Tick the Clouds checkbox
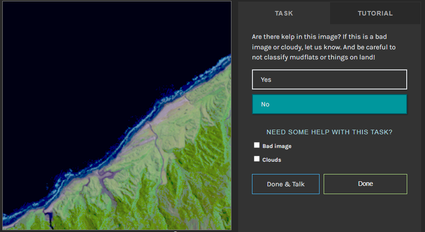 pyautogui.click(x=257, y=159)
